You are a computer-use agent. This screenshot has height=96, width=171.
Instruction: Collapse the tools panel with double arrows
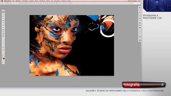click(3, 9)
